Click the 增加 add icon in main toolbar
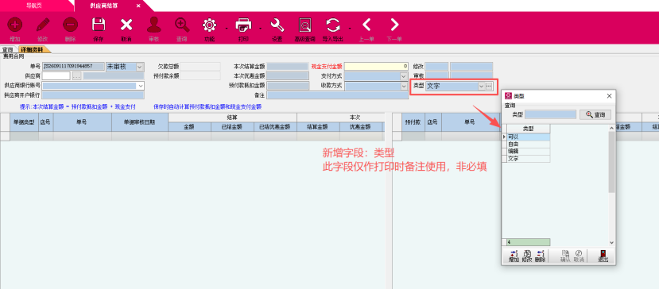 point(15,25)
